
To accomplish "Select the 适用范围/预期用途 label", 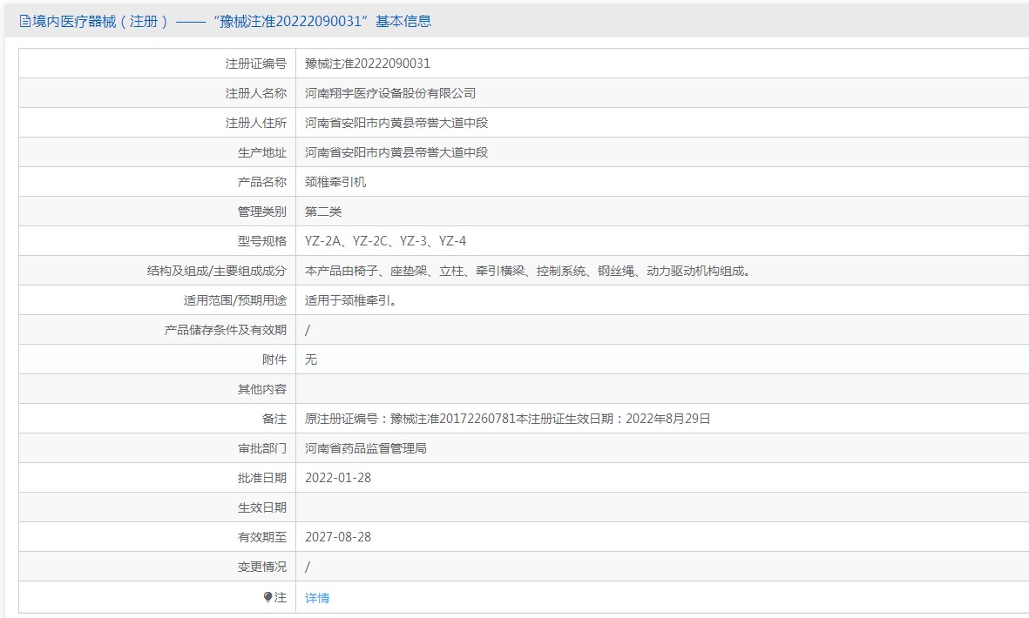I will [235, 301].
